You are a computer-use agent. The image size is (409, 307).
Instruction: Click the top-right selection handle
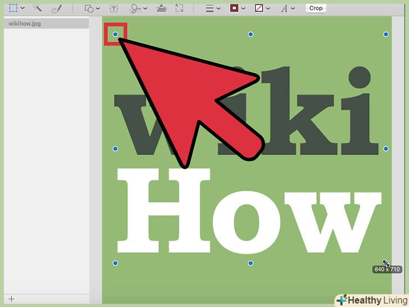[386, 34]
